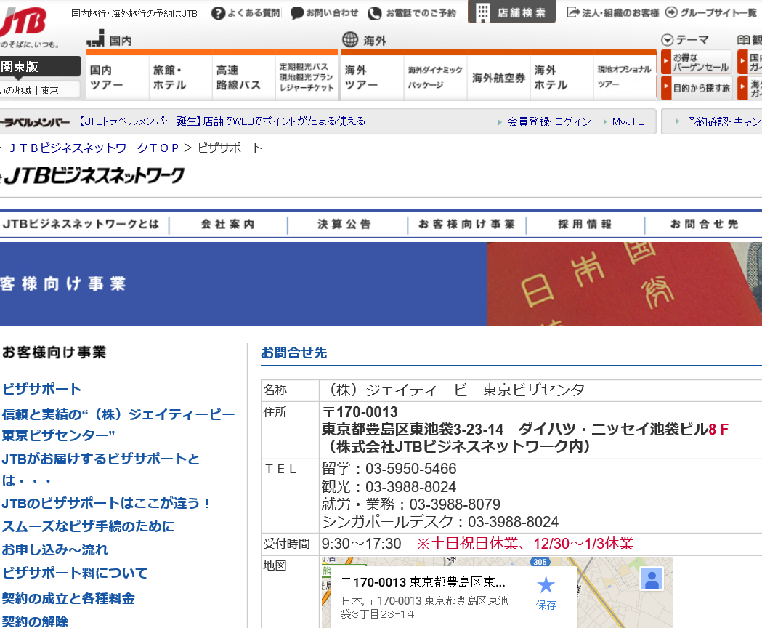This screenshot has width=762, height=628.
Task: Open JTBトラベルメンバー誕生 announcement link
Action: [x=222, y=121]
